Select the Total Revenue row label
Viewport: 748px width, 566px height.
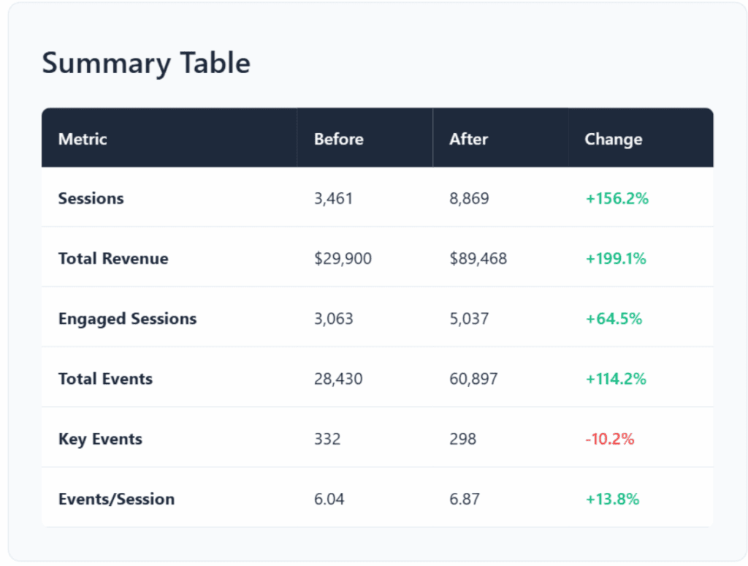113,259
